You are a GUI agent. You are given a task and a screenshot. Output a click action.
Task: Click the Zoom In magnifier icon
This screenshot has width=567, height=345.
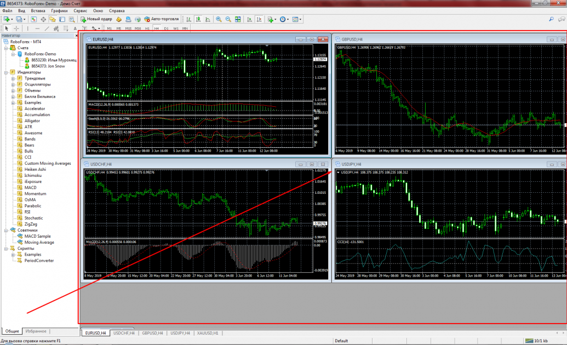(x=219, y=19)
